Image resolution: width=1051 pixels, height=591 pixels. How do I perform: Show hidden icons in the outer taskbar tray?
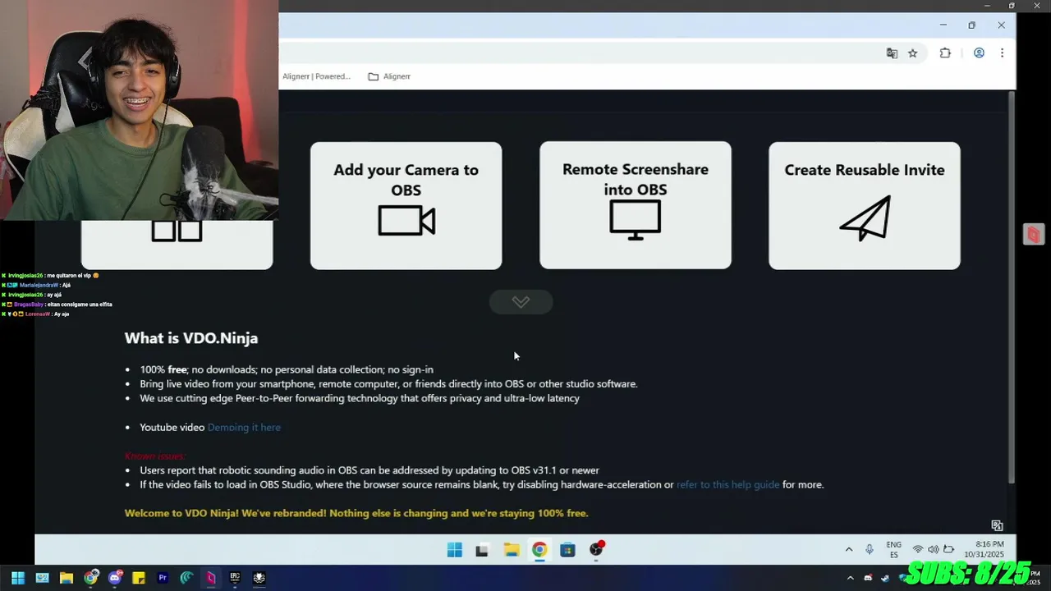click(851, 578)
